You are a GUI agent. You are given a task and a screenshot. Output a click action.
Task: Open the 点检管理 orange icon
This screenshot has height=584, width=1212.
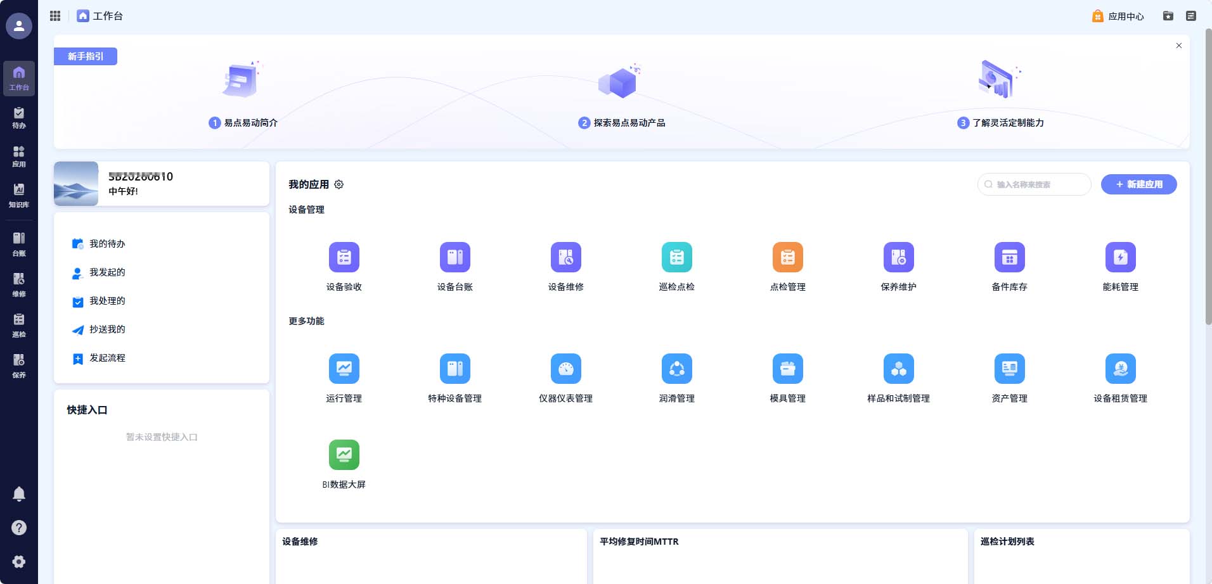pos(788,257)
